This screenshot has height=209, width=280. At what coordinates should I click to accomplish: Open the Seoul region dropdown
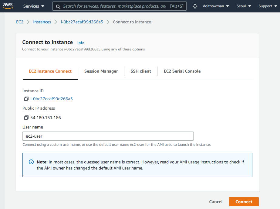pyautogui.click(x=244, y=6)
